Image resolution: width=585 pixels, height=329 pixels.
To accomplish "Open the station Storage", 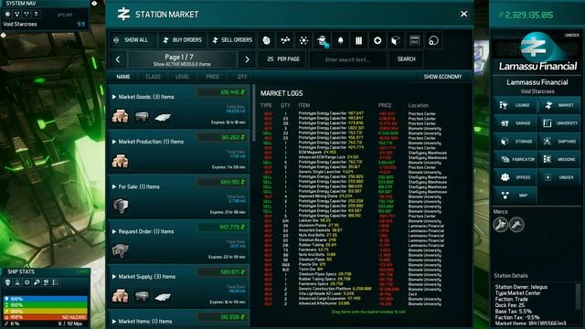I will tap(515, 142).
